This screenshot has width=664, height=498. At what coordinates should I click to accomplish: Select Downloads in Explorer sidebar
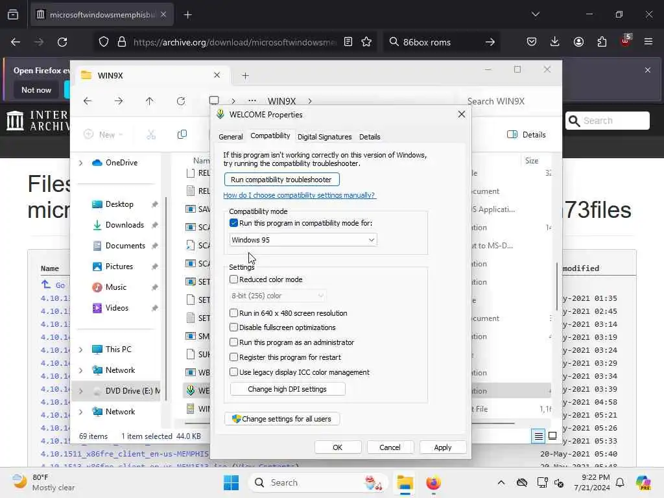(124, 225)
